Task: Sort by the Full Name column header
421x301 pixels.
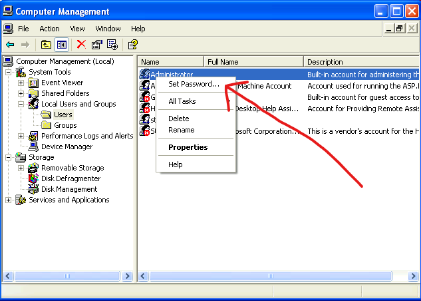Action: [253, 62]
